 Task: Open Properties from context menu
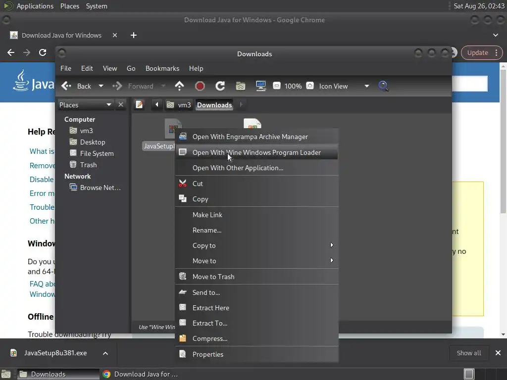[x=257, y=354]
